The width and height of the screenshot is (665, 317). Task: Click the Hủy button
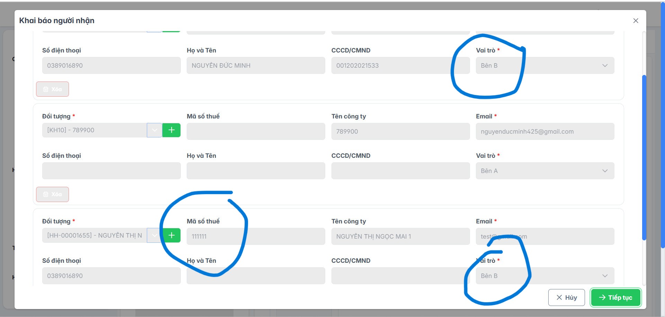click(x=567, y=298)
